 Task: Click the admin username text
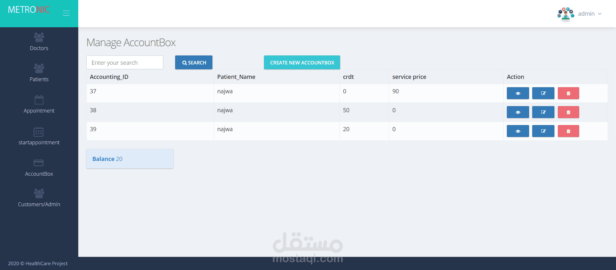click(586, 14)
